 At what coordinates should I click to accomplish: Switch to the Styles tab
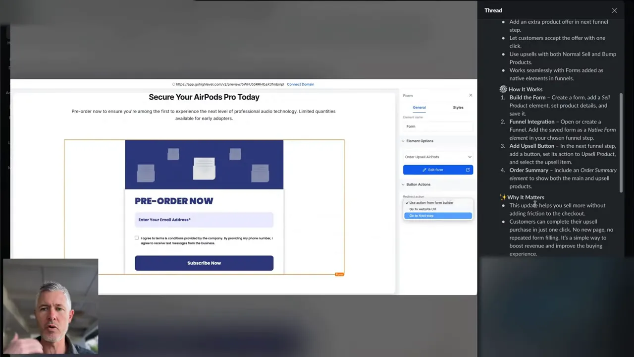458,107
